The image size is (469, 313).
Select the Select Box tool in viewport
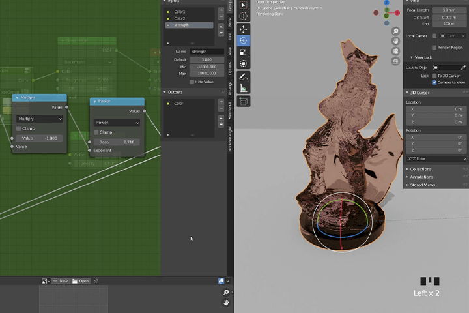click(244, 5)
